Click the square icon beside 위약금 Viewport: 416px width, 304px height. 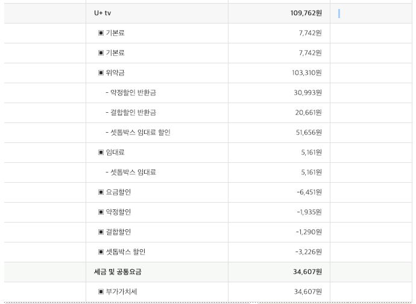coord(101,73)
